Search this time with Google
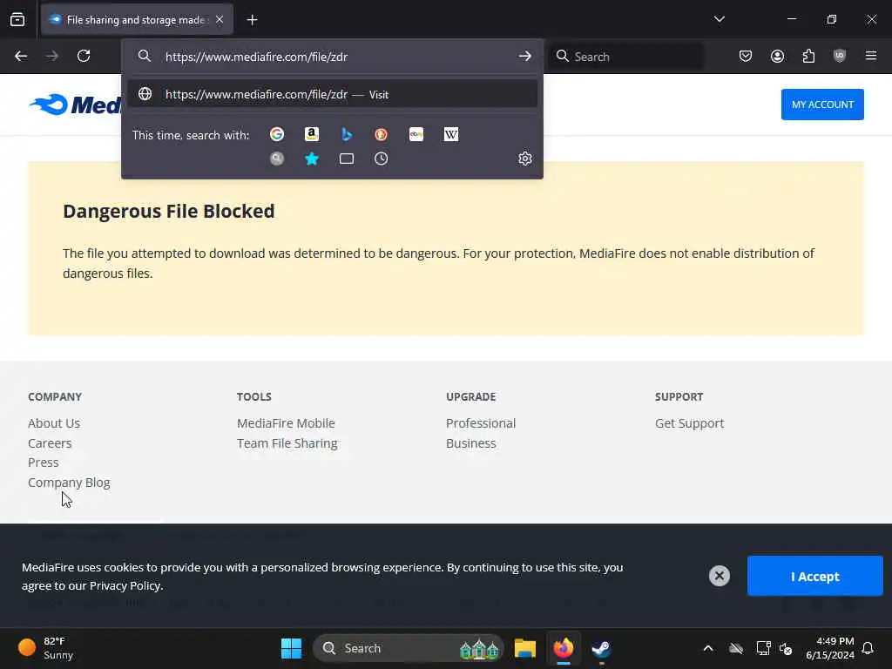 tap(277, 134)
